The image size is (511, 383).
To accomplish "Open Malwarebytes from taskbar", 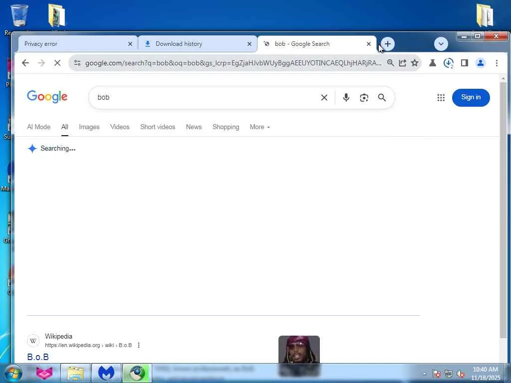I will pyautogui.click(x=106, y=374).
